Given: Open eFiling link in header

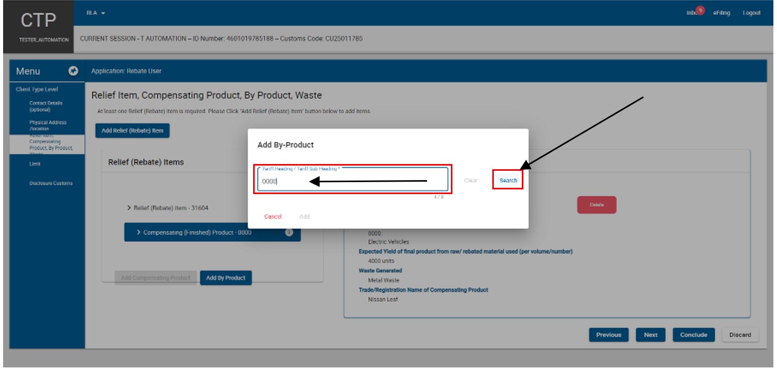Looking at the screenshot, I should [x=721, y=13].
